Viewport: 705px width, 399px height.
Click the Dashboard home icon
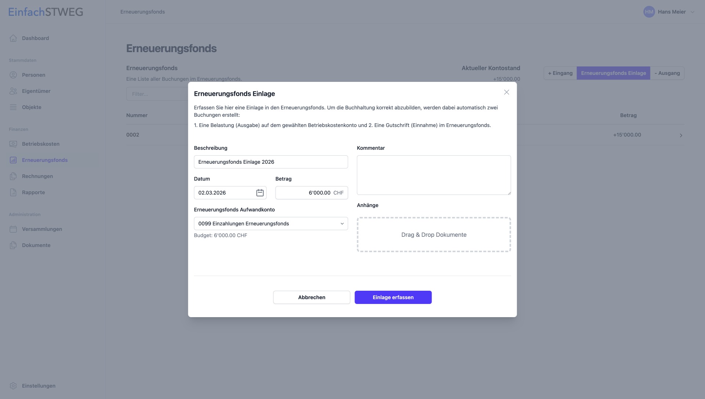coord(13,38)
